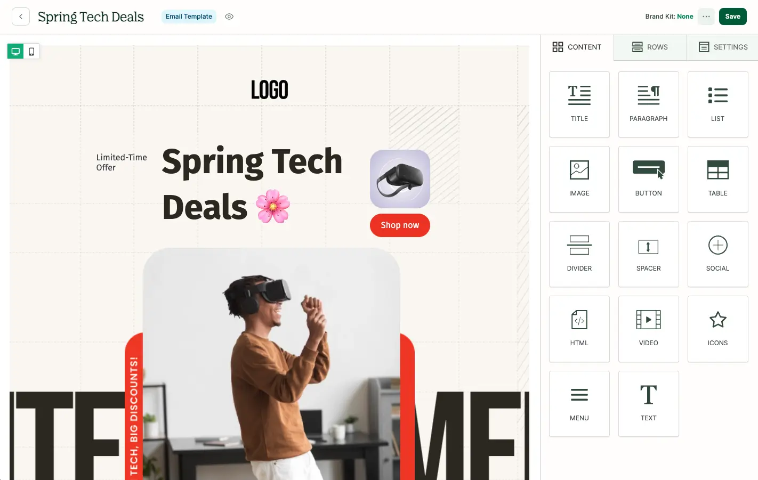Open the three-dot more options menu
Image resolution: width=758 pixels, height=480 pixels.
pyautogui.click(x=706, y=17)
